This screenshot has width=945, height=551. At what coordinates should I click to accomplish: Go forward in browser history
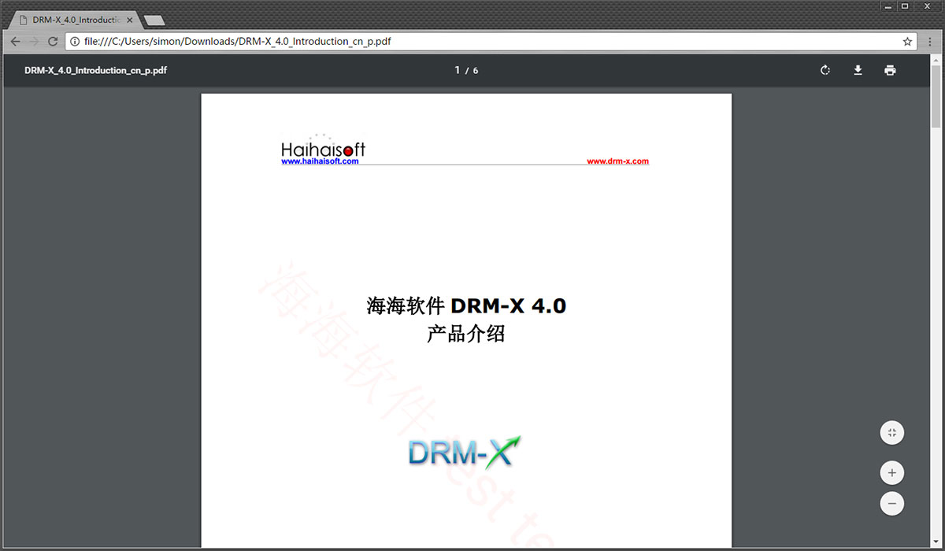tap(34, 42)
